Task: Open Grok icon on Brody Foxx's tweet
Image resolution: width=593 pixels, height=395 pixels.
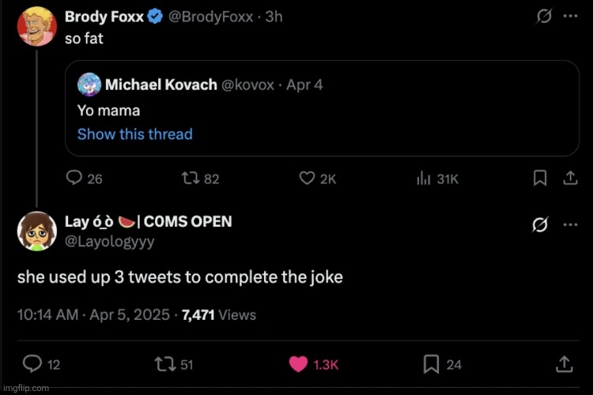Action: [x=543, y=17]
